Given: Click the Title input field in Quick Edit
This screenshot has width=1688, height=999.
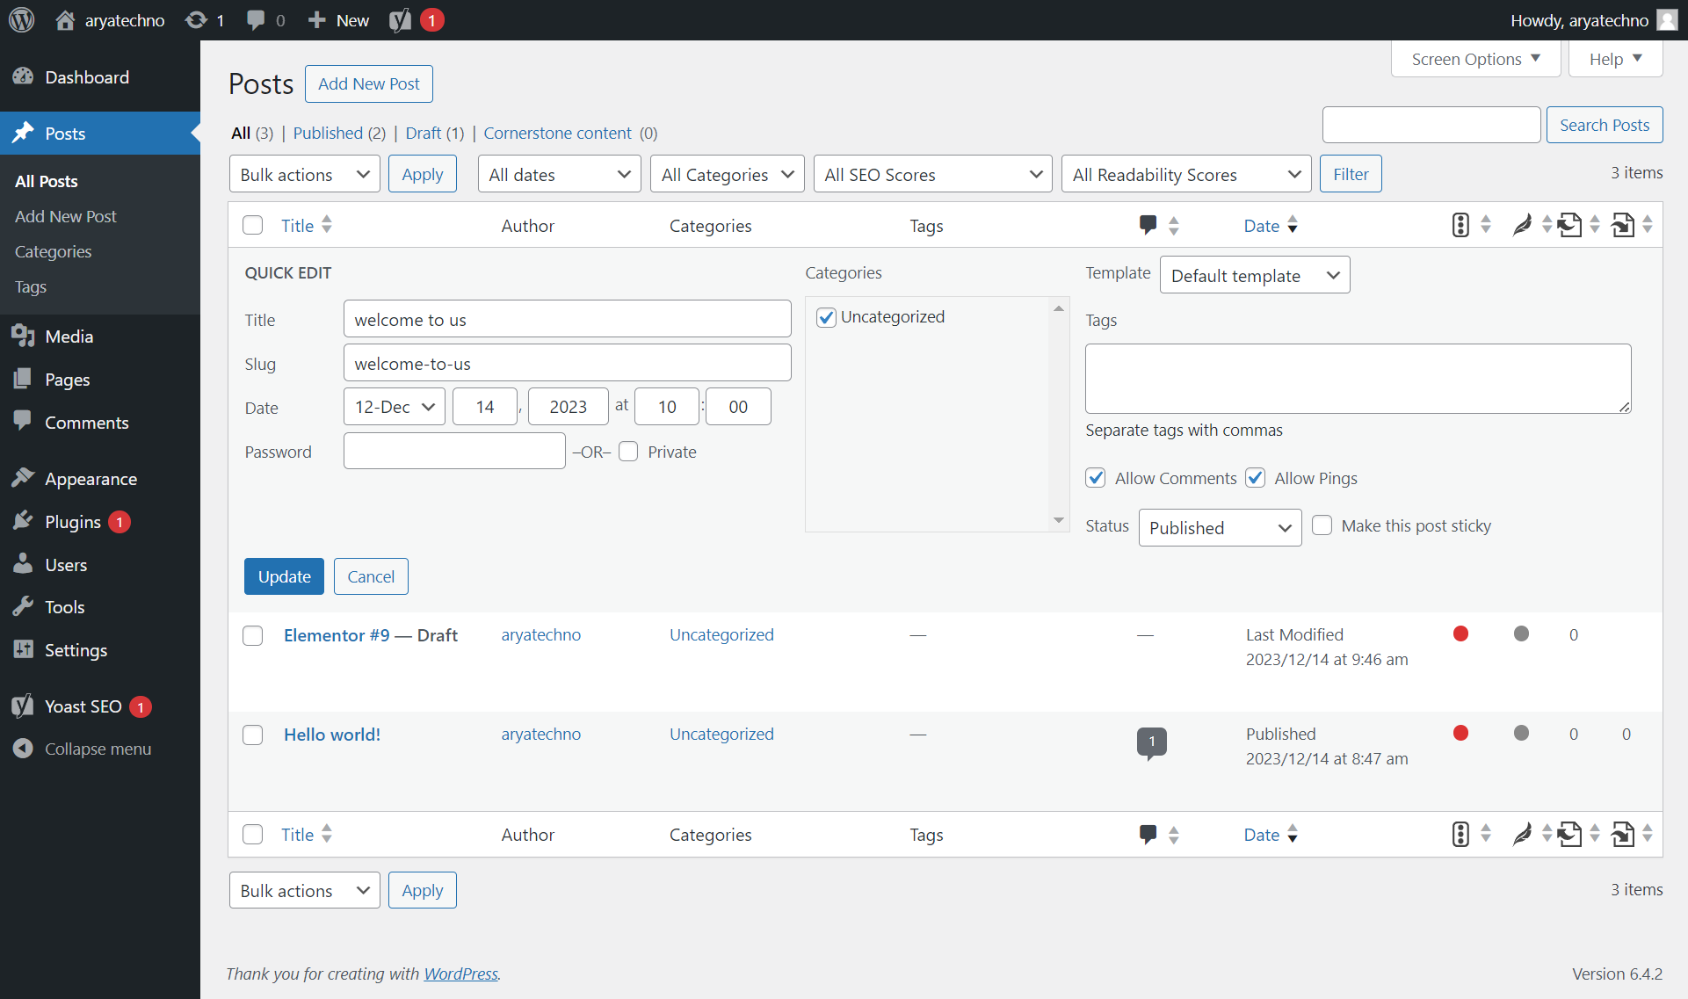Looking at the screenshot, I should coord(567,319).
